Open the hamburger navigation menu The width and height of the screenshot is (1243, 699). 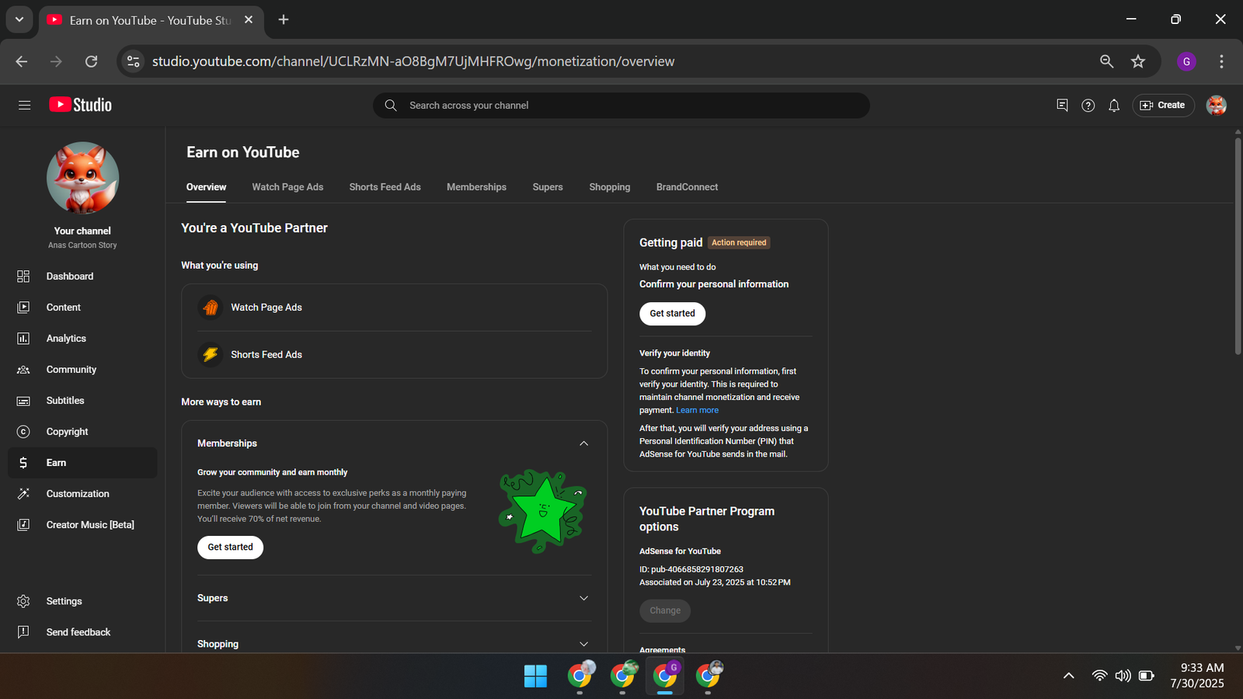tap(24, 105)
